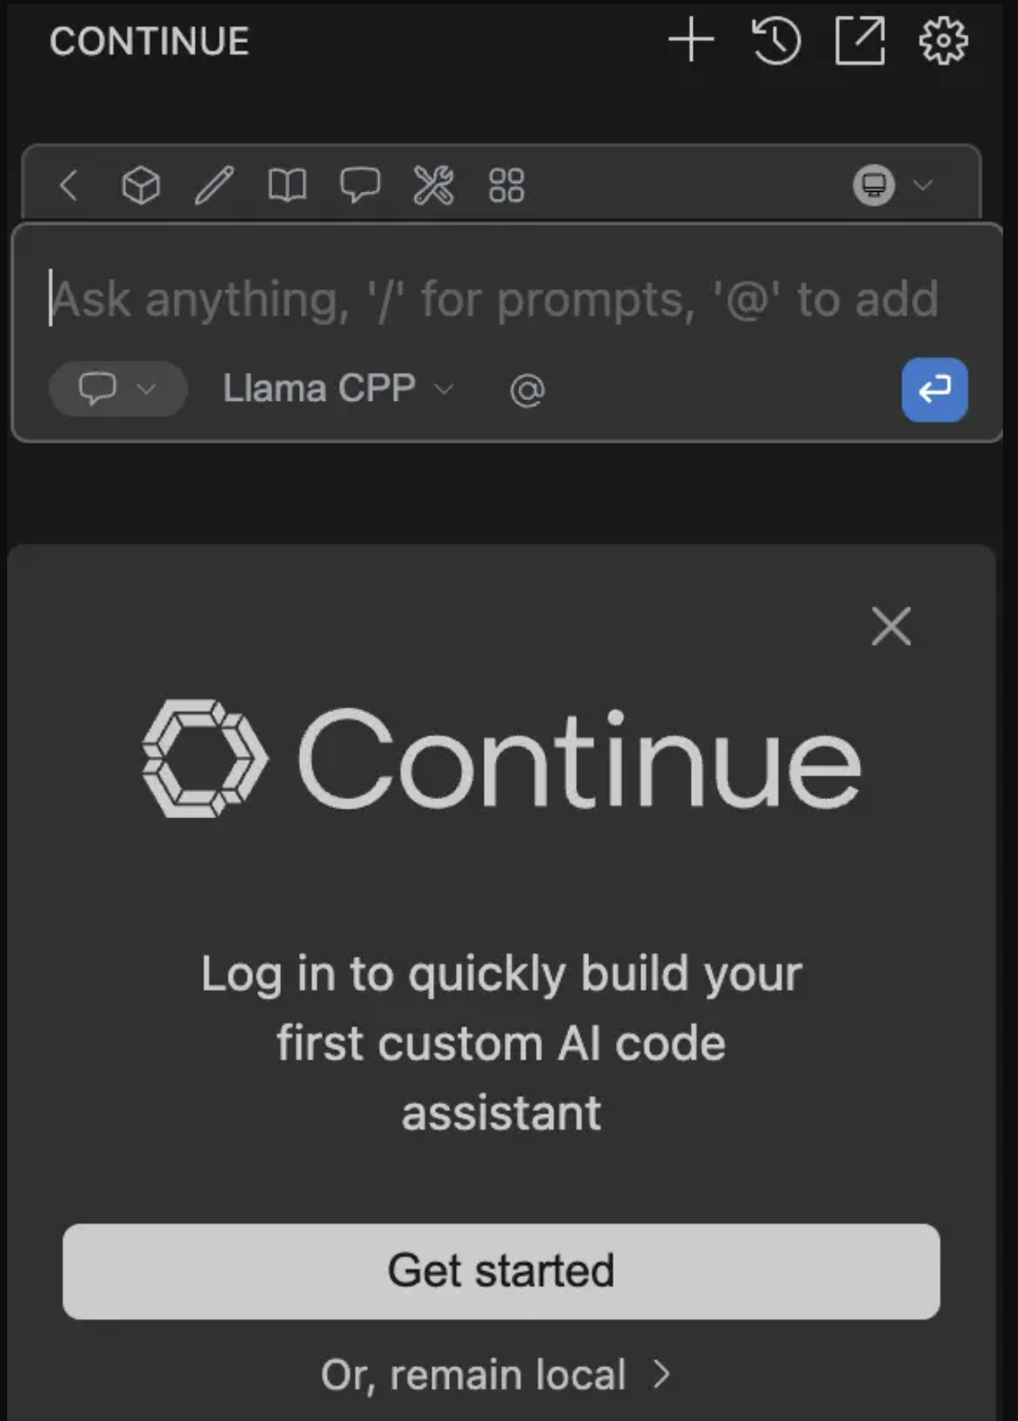Click the back arrow in toolbar
1018x1421 pixels.
pos(69,185)
